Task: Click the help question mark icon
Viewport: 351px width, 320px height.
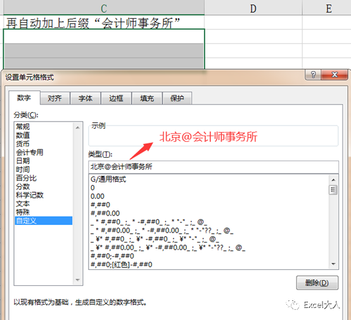Action: 313,75
